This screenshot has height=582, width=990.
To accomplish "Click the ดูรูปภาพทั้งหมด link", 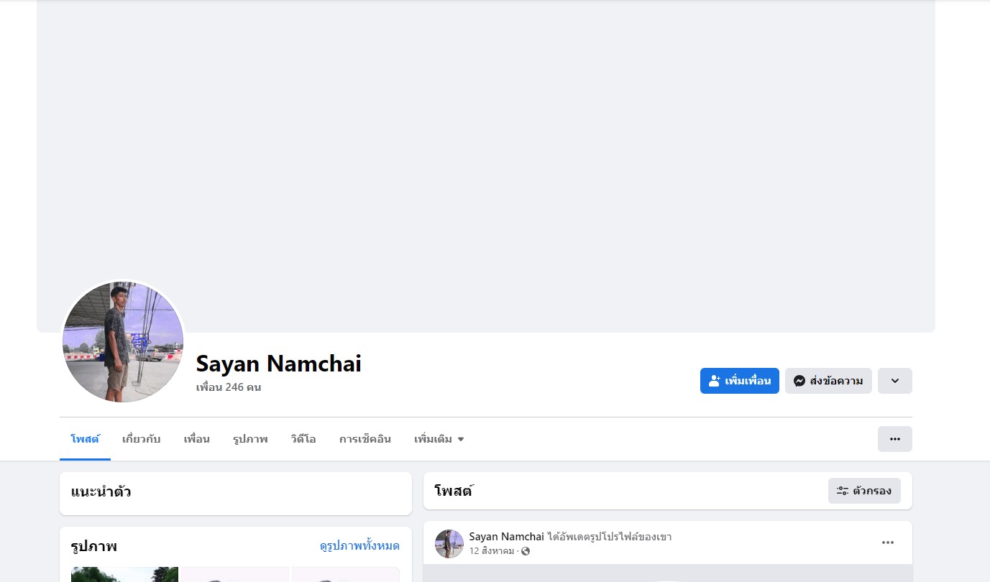I will (x=359, y=546).
